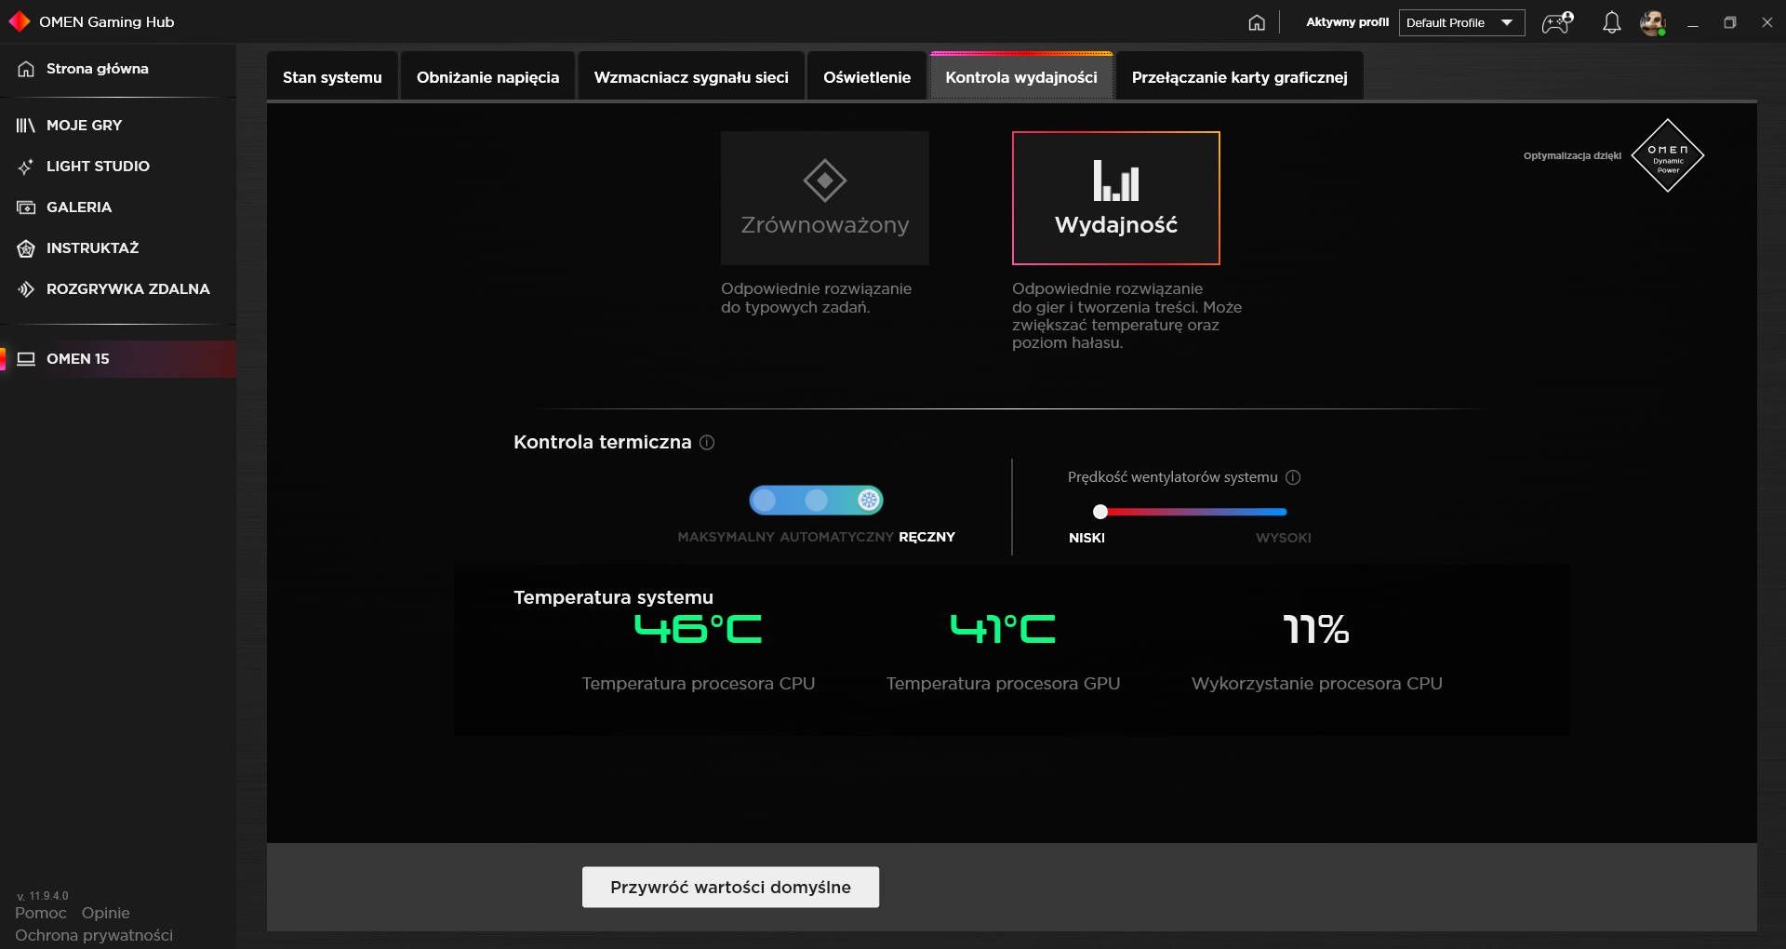Screen dimensions: 1786x949
Task: Switch to the Obniżanie napięcia tab
Action: coord(488,77)
